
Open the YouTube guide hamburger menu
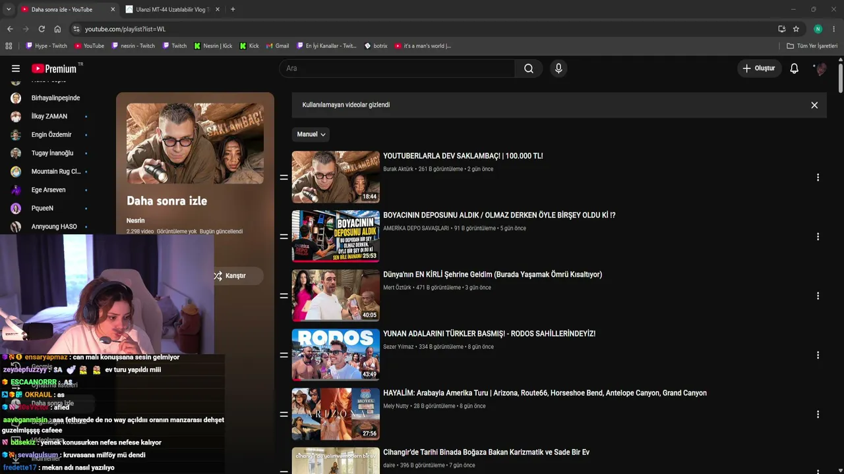coord(16,68)
